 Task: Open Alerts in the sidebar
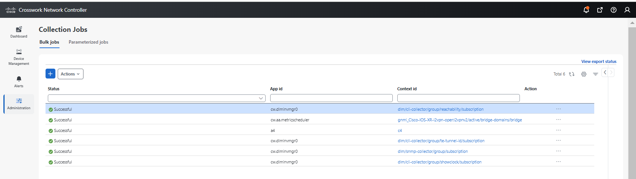pyautogui.click(x=19, y=82)
